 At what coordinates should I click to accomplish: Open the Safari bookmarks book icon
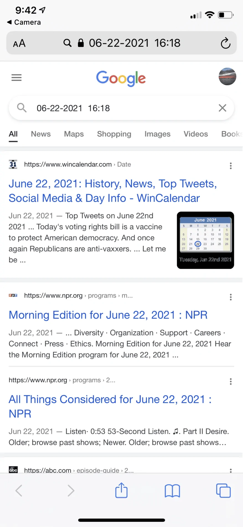172,491
